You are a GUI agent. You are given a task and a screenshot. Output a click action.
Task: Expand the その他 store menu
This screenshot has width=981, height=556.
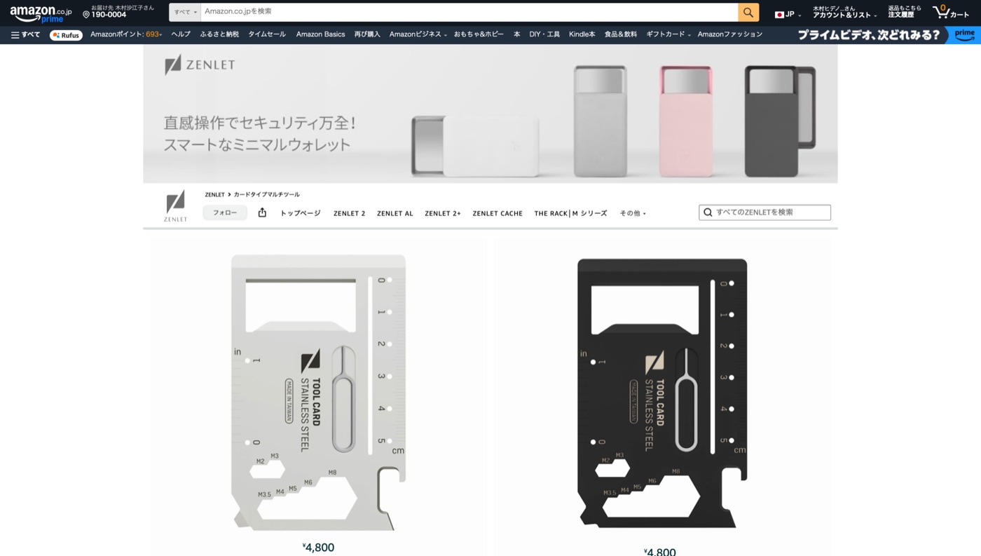tap(633, 213)
